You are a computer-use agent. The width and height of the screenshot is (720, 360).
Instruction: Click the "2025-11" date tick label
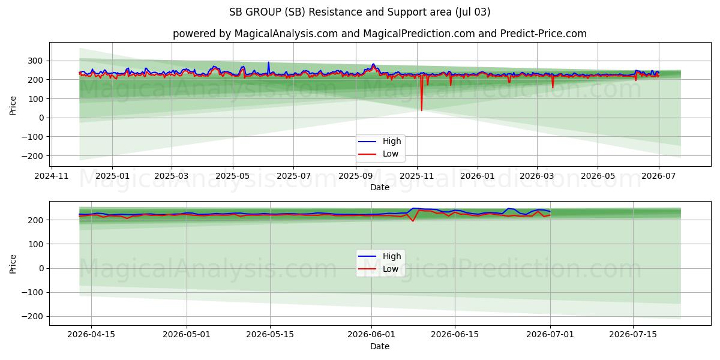[x=416, y=176]
